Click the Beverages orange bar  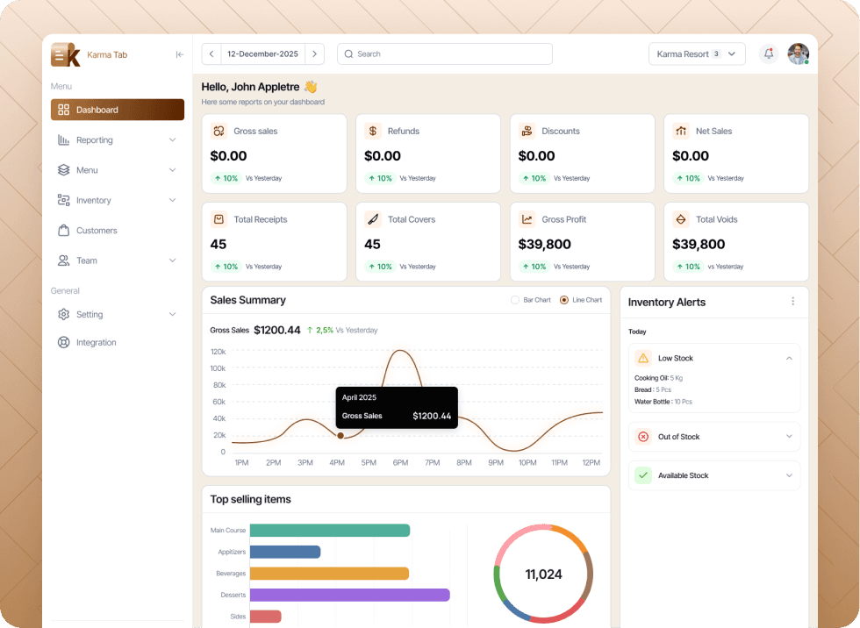click(329, 574)
